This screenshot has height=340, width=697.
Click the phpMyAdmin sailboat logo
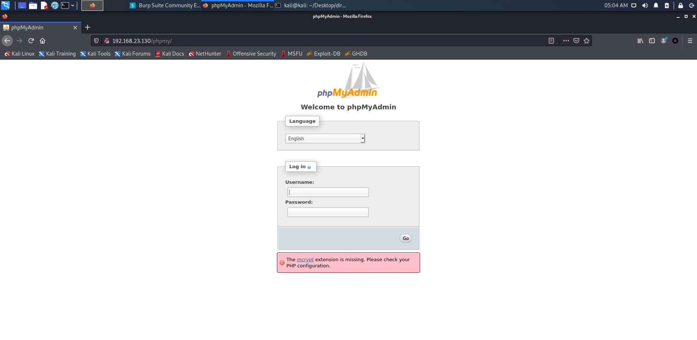point(348,80)
